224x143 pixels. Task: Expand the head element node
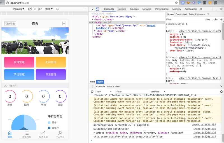(93, 19)
